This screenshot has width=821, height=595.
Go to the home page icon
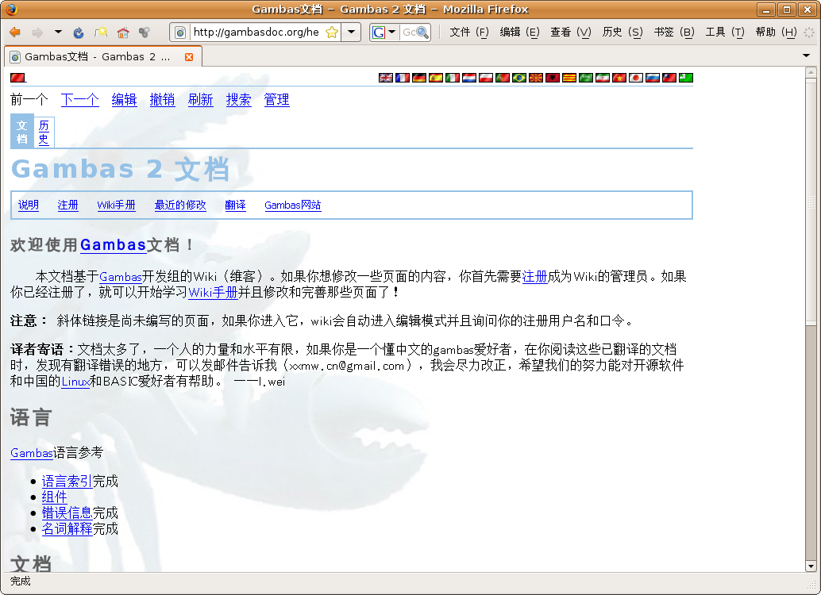pyautogui.click(x=123, y=33)
